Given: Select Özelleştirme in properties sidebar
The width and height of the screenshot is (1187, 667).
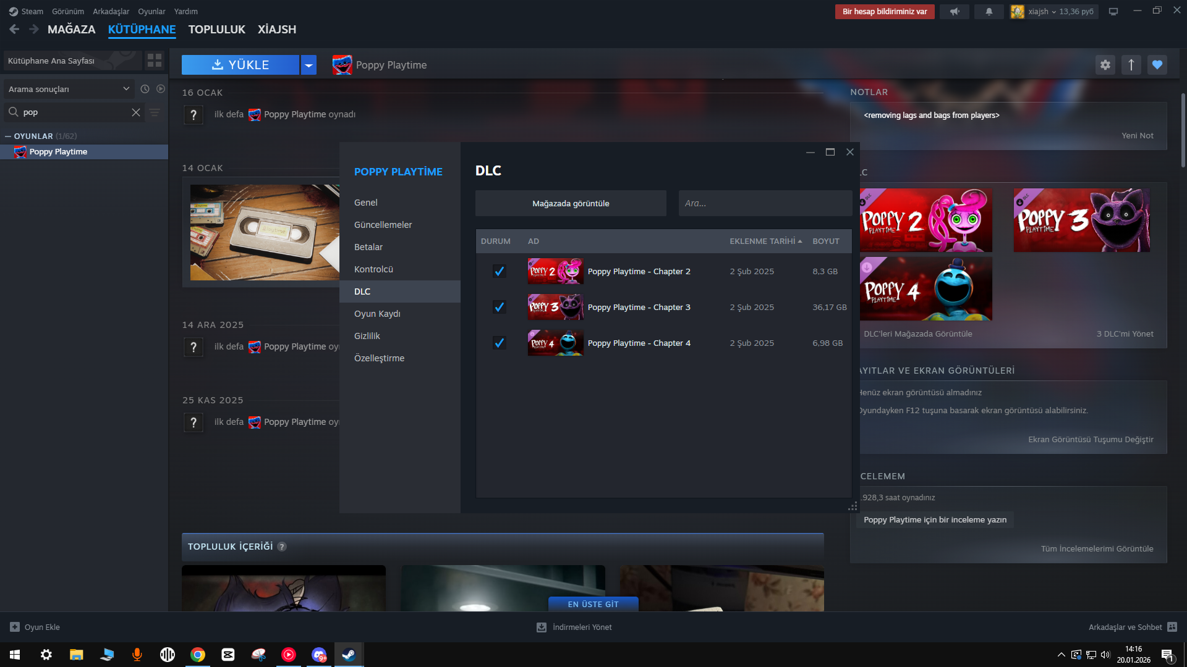Looking at the screenshot, I should 399,358.
